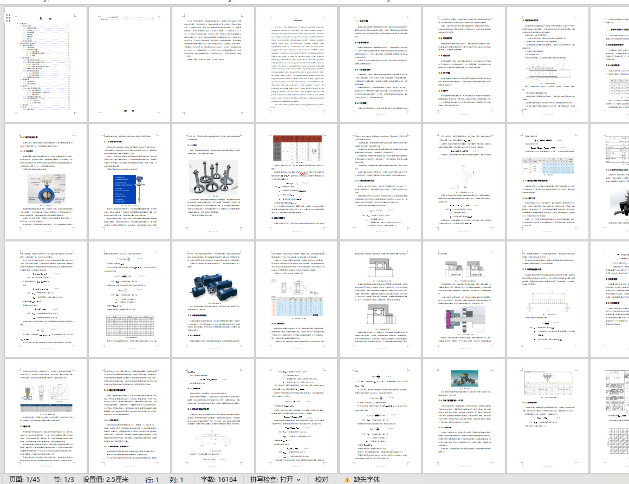Select the page with blue motor dimension table
Image resolution: width=629 pixels, height=484 pixels.
[297, 299]
